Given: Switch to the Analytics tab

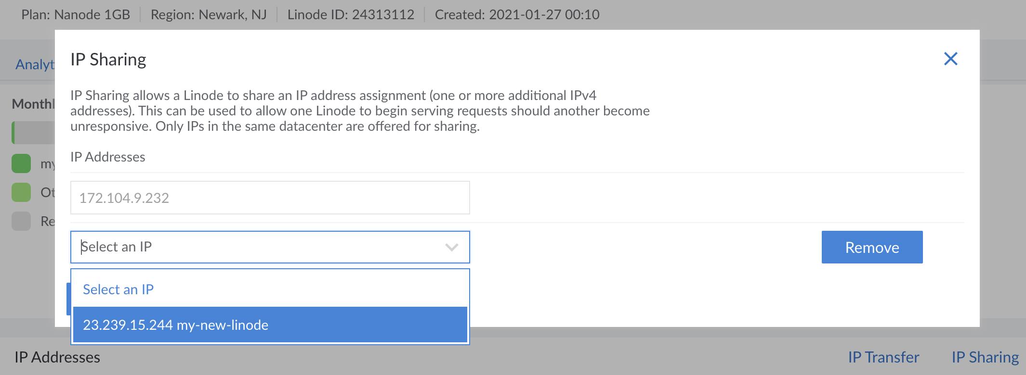Looking at the screenshot, I should tap(35, 64).
